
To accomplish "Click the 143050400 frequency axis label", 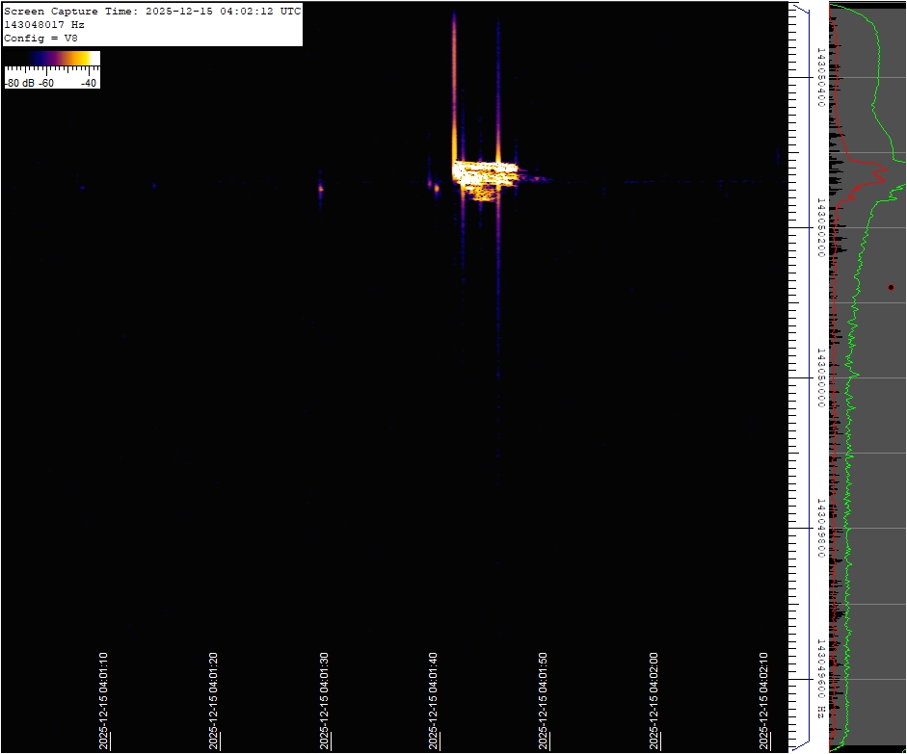I will coord(820,76).
